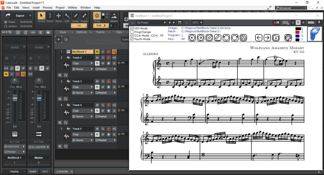Open Track view Tracks menu button

(102, 32)
